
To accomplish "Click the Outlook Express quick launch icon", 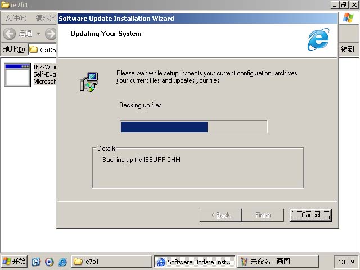I will tap(36, 262).
